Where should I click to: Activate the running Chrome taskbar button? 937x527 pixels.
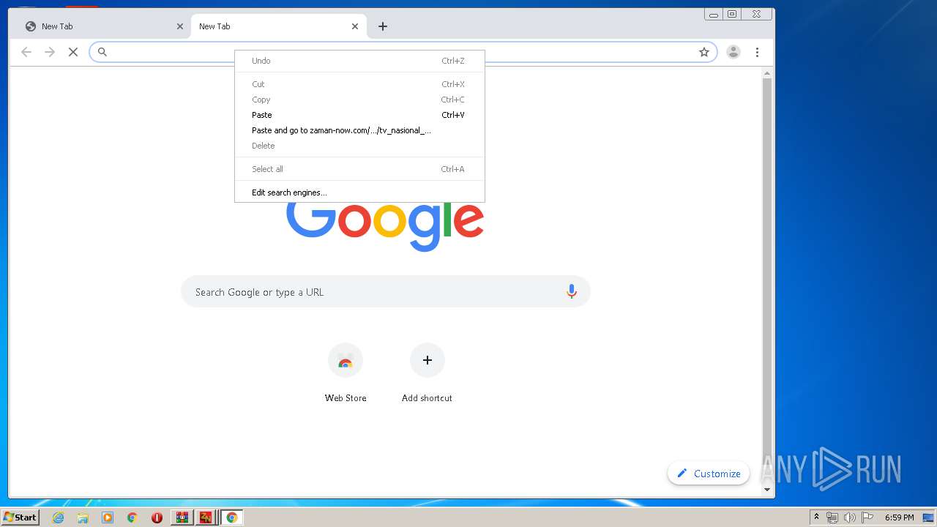(x=231, y=517)
